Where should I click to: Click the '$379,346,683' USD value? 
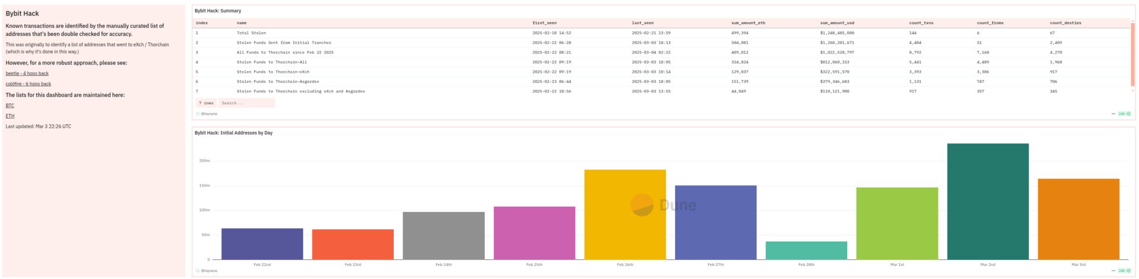(x=835, y=82)
